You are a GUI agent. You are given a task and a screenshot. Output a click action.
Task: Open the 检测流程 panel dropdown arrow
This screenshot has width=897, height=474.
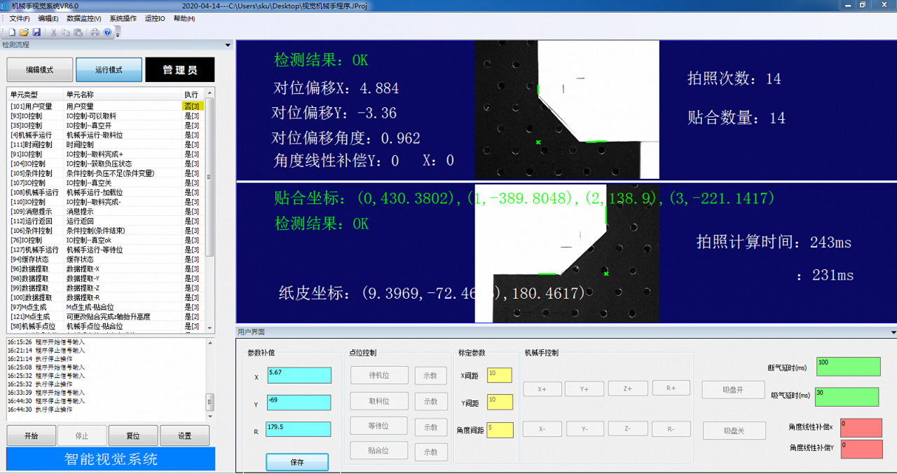point(227,45)
